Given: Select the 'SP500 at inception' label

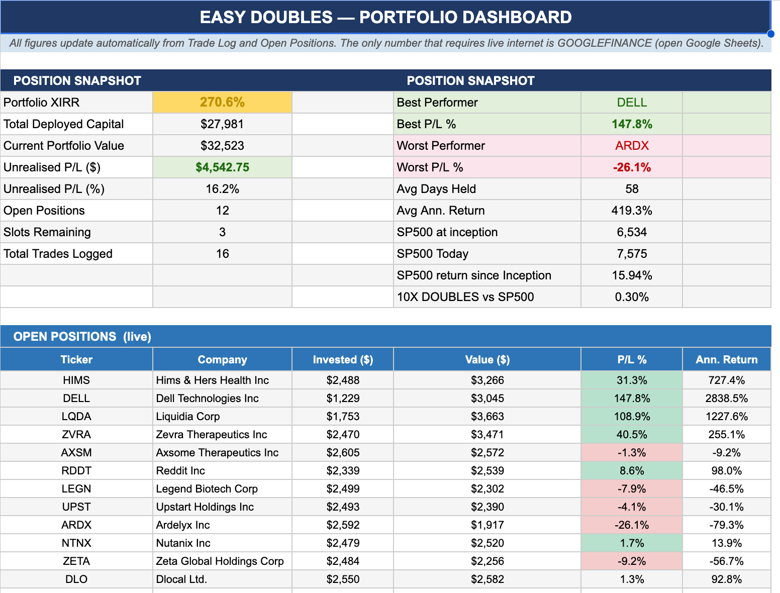Looking at the screenshot, I should click(x=487, y=232).
